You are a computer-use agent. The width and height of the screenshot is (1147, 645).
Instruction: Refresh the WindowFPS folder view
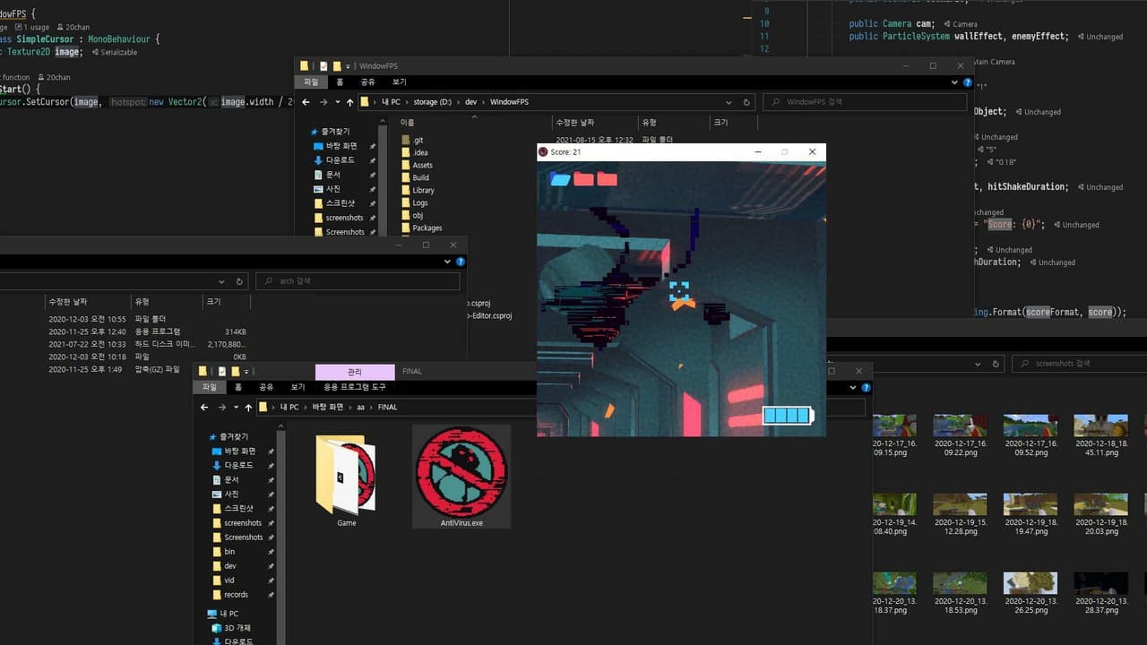click(x=746, y=102)
